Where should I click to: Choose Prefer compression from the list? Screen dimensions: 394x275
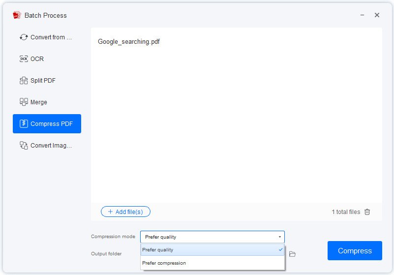point(212,263)
